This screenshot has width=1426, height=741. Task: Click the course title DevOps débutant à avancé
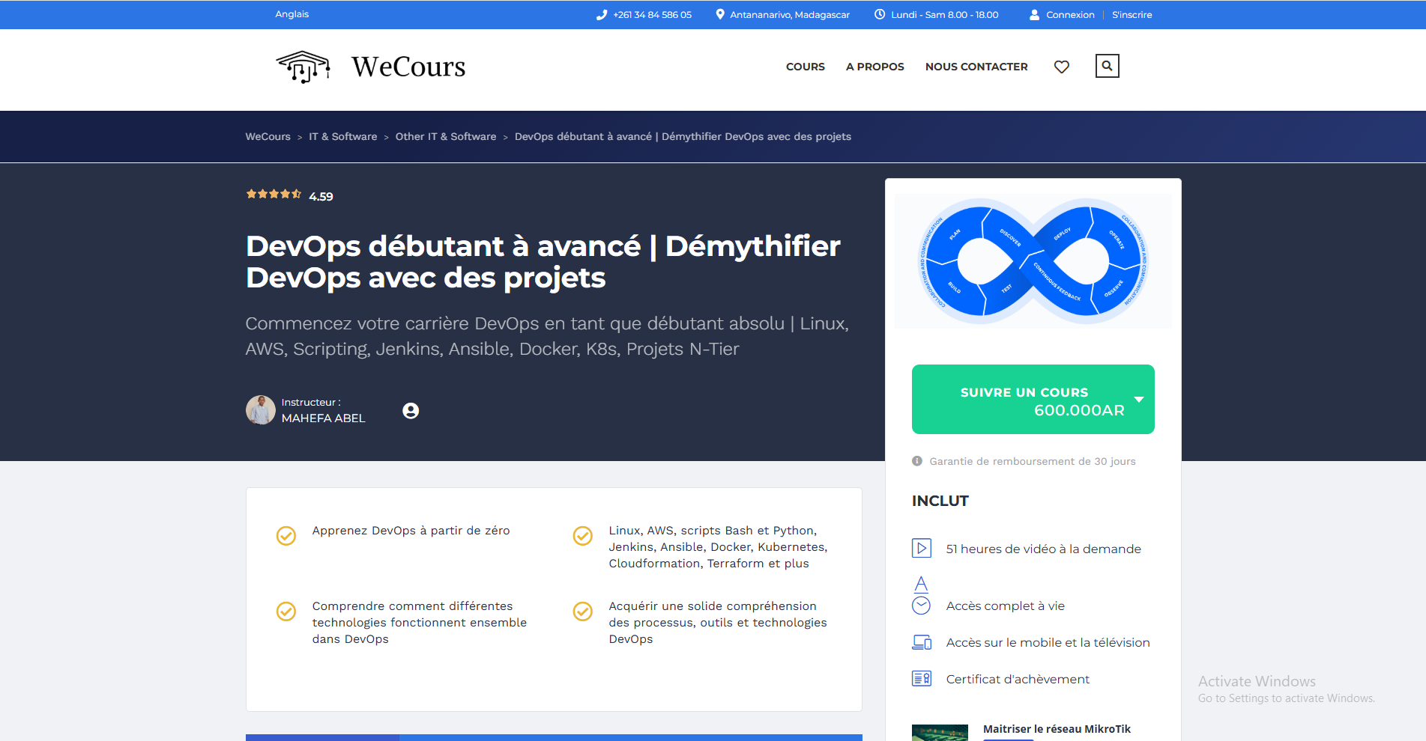click(x=543, y=261)
